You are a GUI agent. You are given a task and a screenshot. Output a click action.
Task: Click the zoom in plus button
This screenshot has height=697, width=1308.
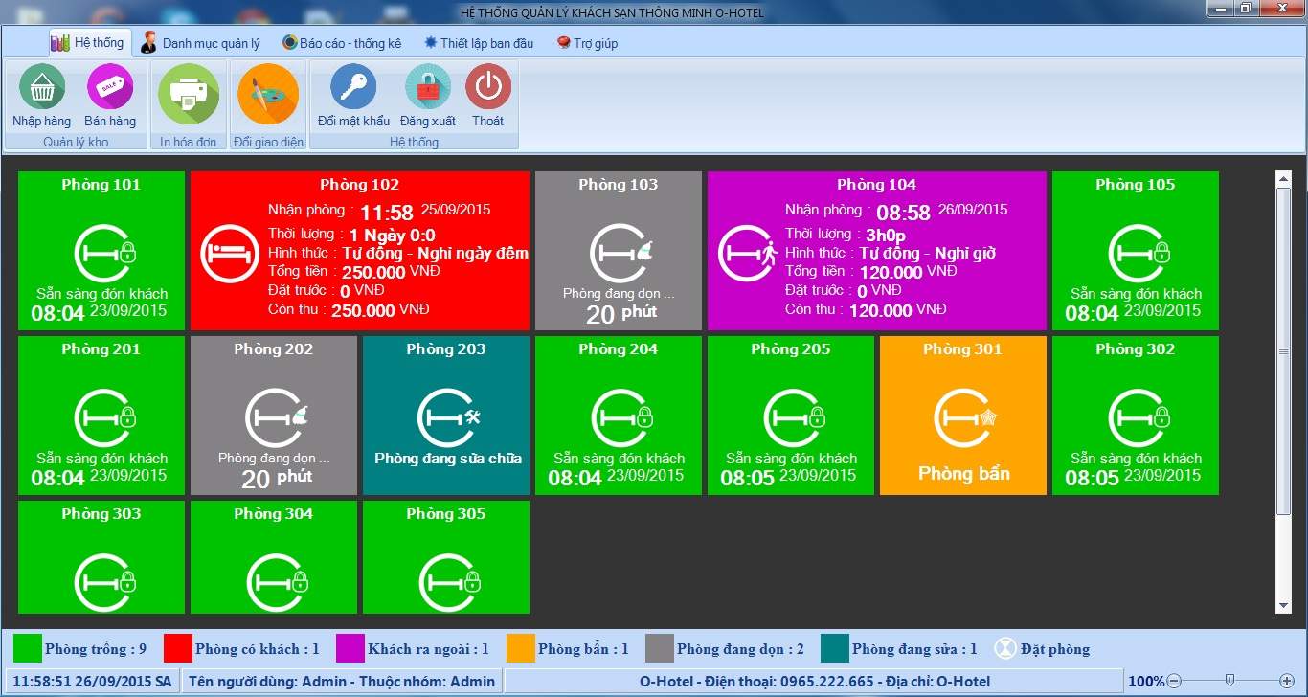click(x=1287, y=681)
